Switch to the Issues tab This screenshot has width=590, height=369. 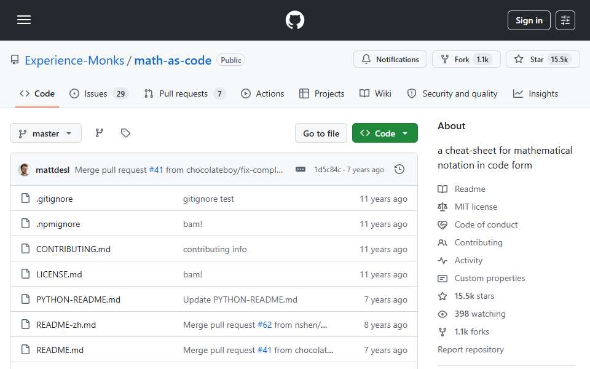(99, 93)
